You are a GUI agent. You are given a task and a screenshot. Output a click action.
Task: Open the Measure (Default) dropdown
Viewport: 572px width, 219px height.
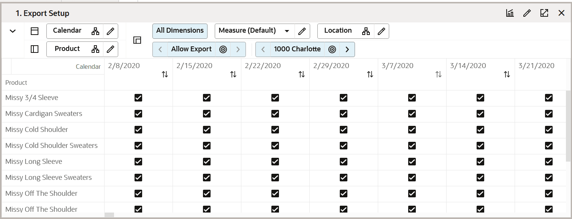pos(287,31)
